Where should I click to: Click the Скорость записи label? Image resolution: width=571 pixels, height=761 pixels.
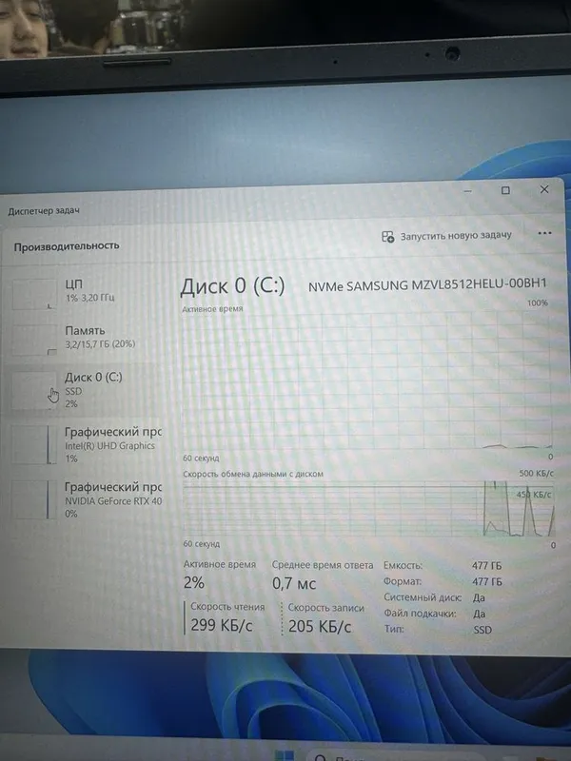[325, 608]
